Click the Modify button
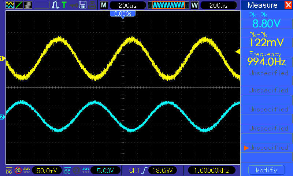The image size is (293, 176). point(266,170)
